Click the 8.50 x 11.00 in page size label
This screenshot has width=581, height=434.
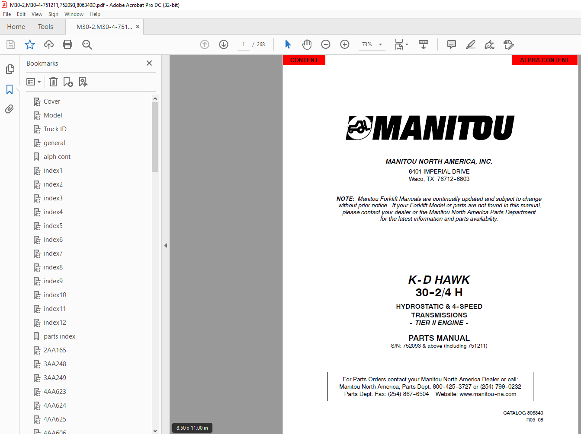pyautogui.click(x=192, y=428)
